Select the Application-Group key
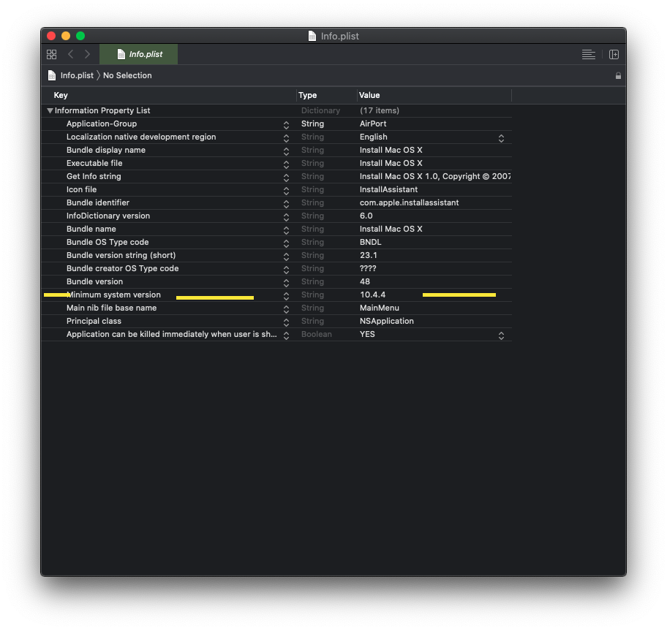Image resolution: width=667 pixels, height=630 pixels. point(102,124)
